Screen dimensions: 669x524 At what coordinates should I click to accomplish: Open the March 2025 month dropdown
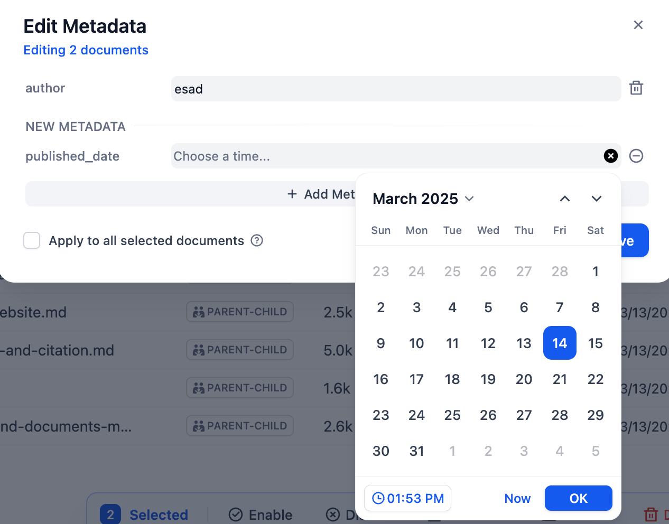[x=469, y=199]
